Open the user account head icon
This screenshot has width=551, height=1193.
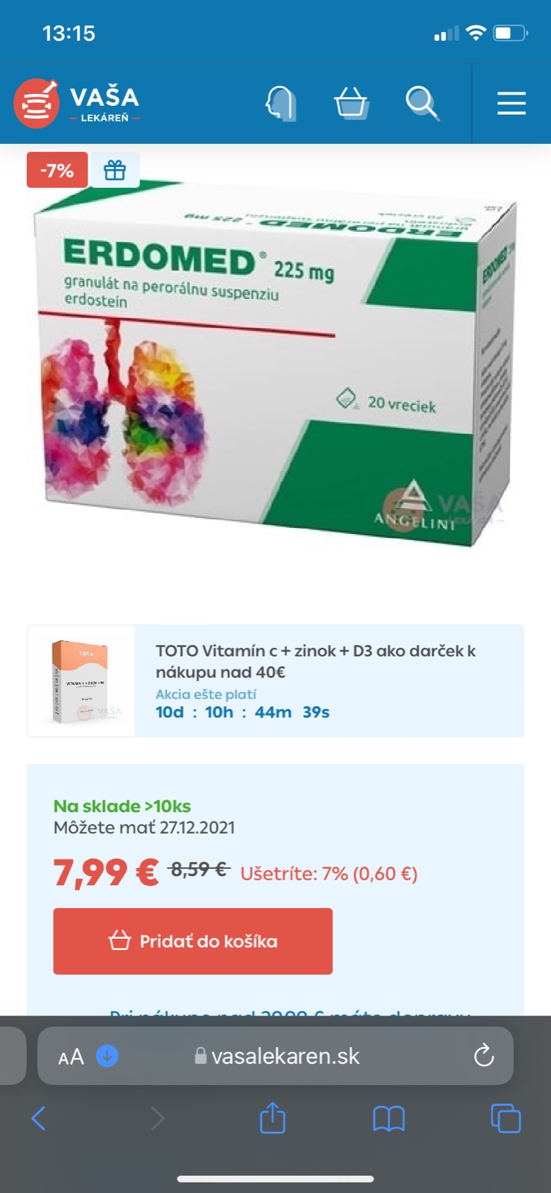pyautogui.click(x=281, y=103)
